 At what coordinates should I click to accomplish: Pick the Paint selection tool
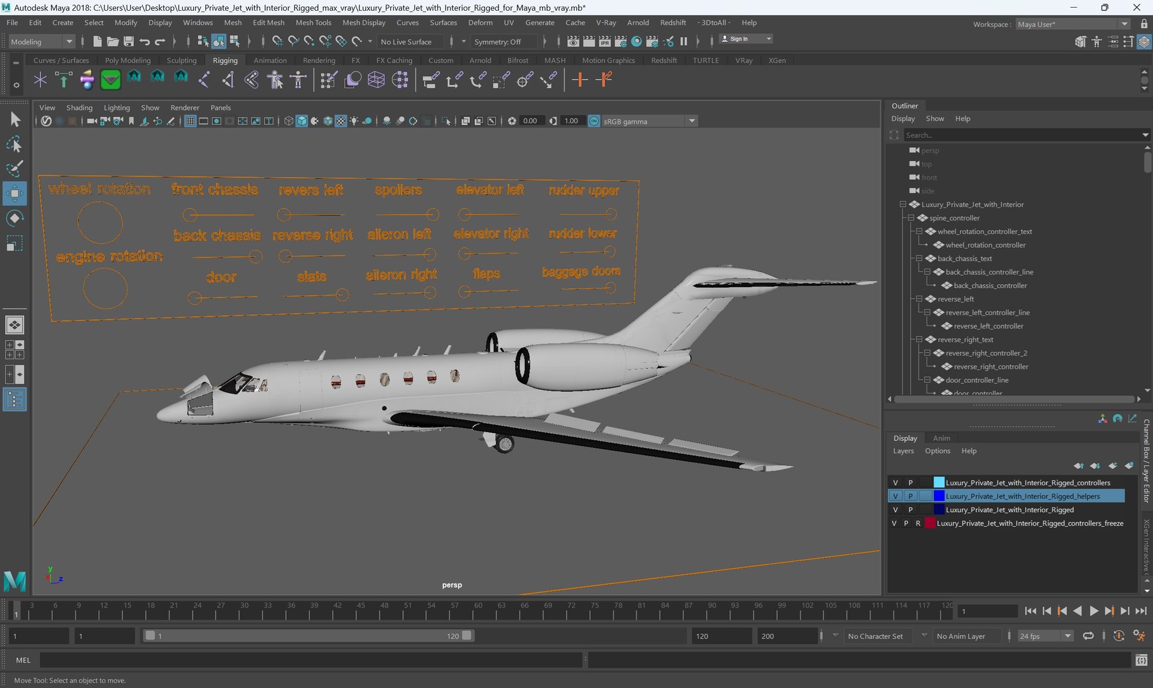coord(14,169)
